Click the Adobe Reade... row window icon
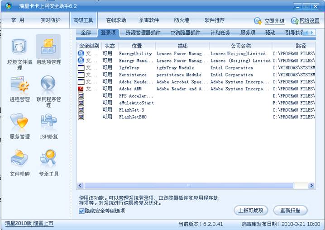Screen dimensions: 325x230 point(81,82)
